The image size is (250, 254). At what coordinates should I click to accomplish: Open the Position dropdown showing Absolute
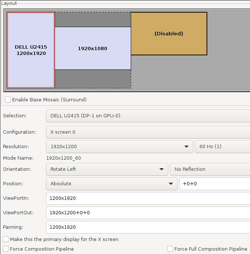112,184
